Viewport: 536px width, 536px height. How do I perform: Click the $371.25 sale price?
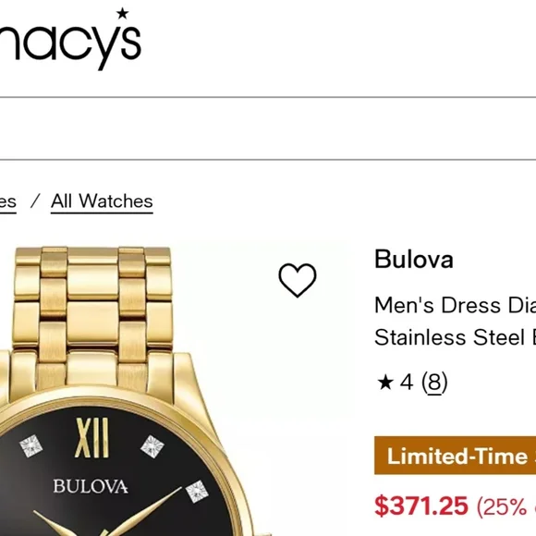tap(421, 506)
